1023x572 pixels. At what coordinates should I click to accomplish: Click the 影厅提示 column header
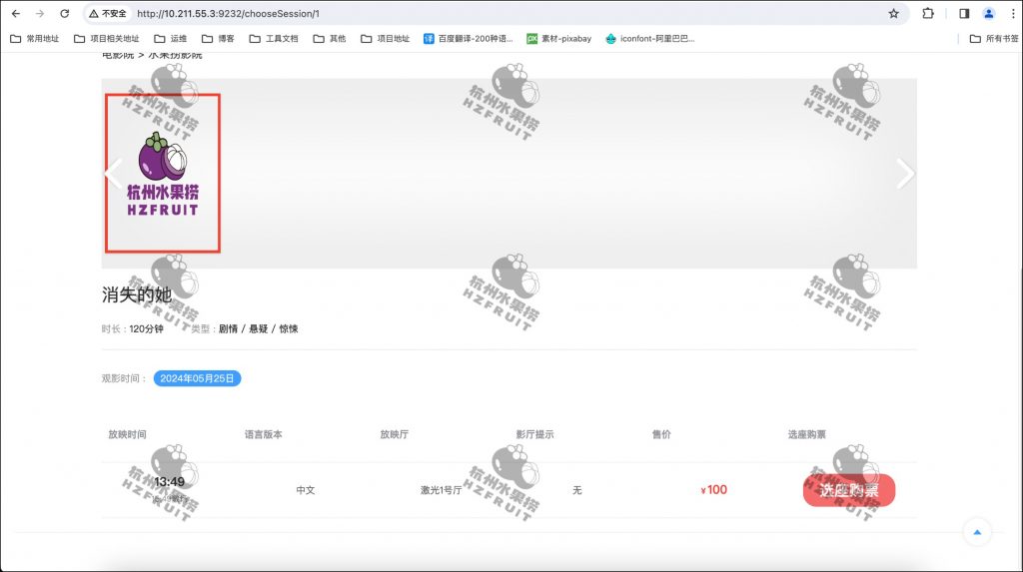[x=535, y=434]
